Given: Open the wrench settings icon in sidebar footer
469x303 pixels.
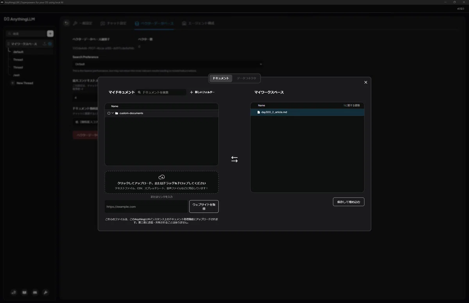Looking at the screenshot, I should pyautogui.click(x=45, y=292).
